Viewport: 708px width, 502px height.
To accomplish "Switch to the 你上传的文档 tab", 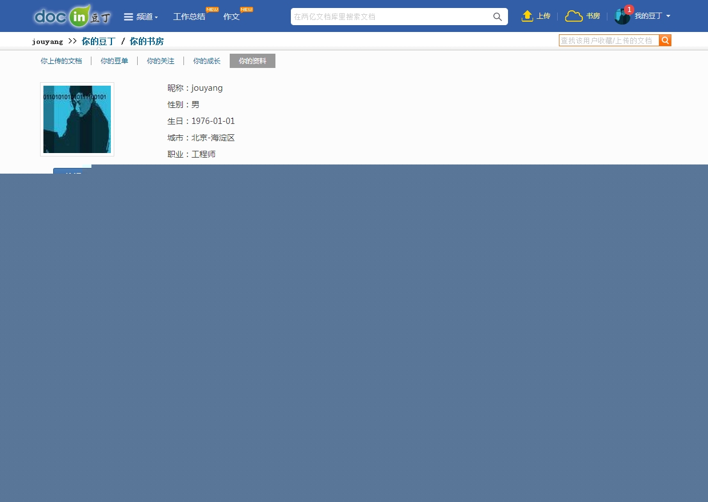I will [x=61, y=61].
